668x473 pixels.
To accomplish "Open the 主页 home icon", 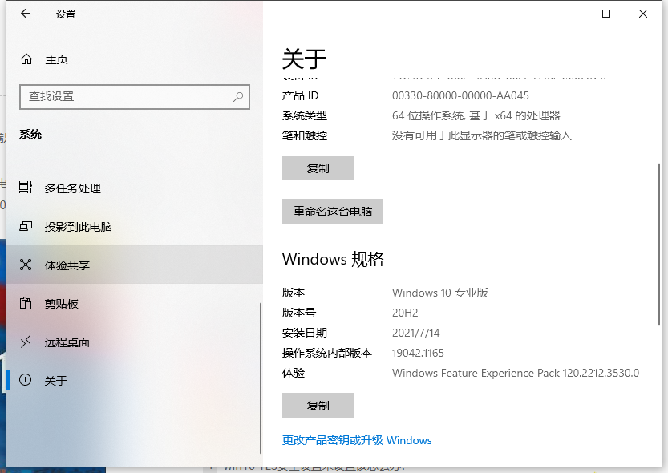I will (26, 59).
